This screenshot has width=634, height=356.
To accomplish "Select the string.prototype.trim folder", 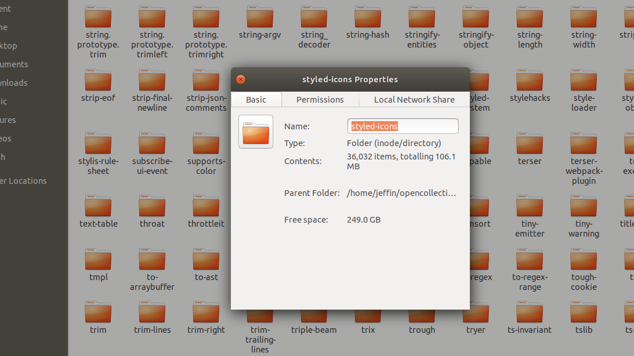I will coord(98,32).
